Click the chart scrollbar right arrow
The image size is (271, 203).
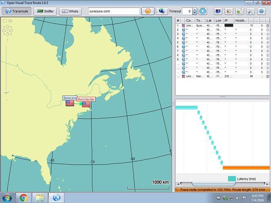(x=268, y=184)
